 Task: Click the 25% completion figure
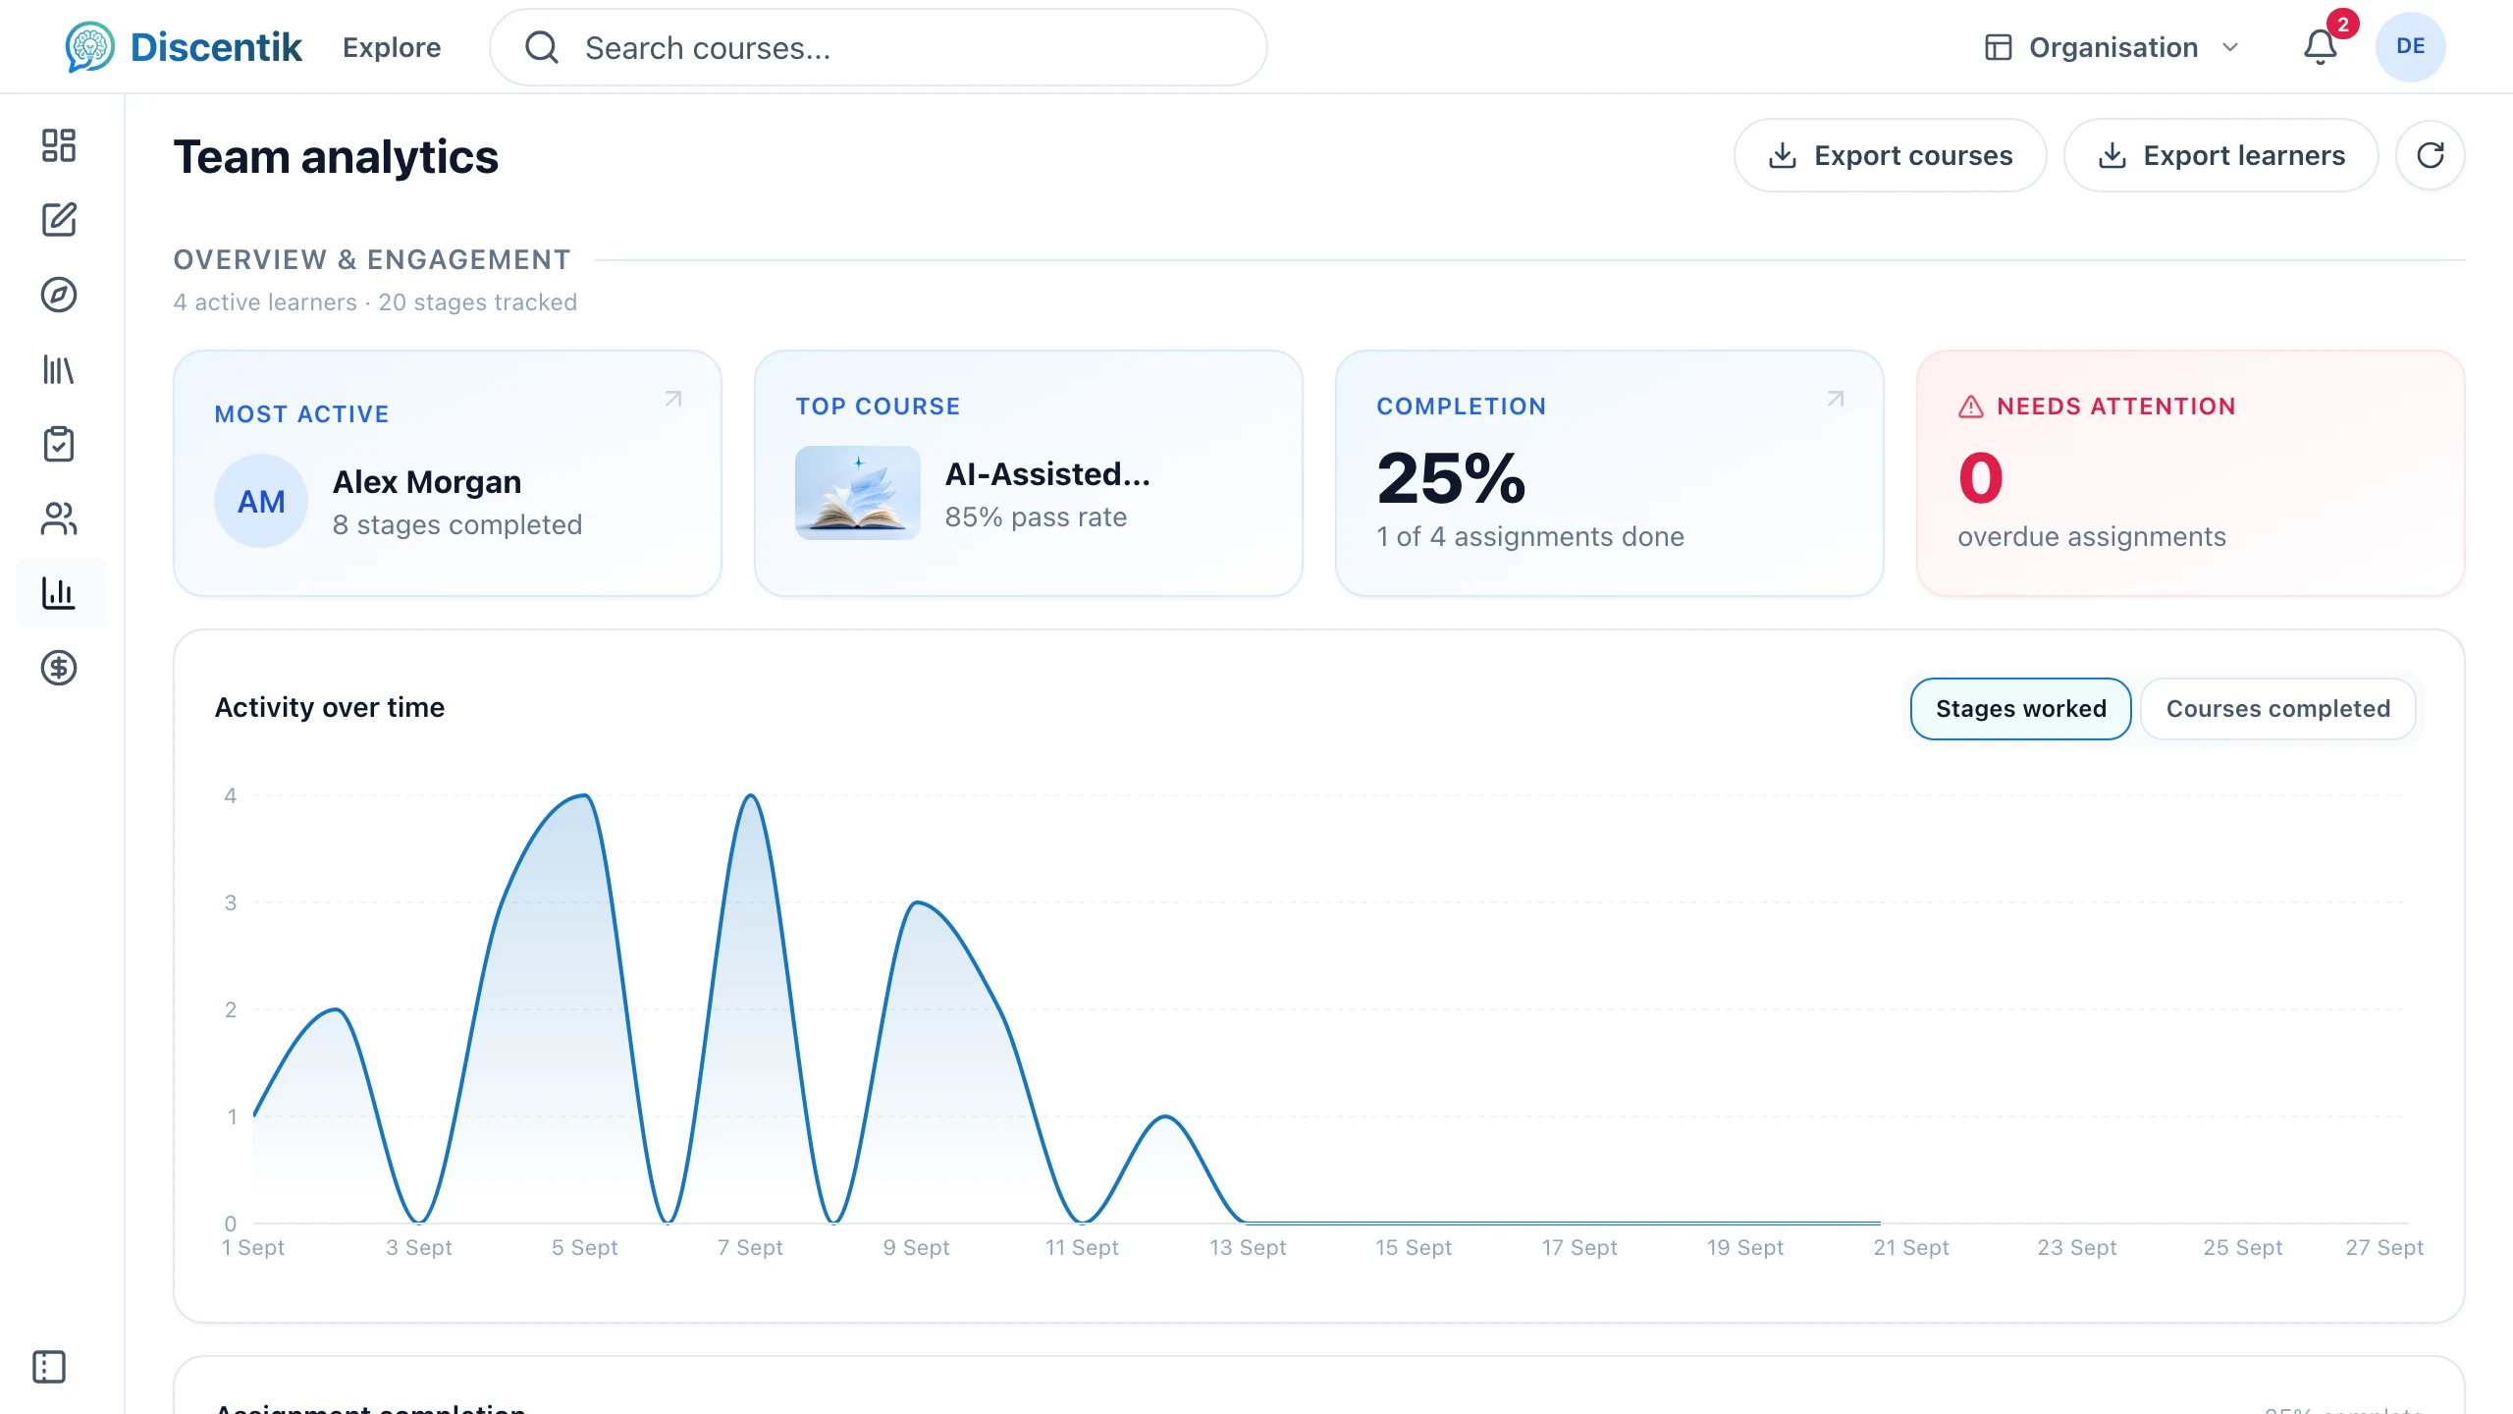tap(1451, 478)
